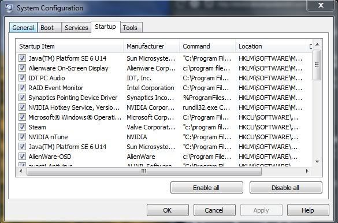This screenshot has width=338, height=223.
Task: Click the vertical scrollbar up arrow
Action: pos(317,44)
